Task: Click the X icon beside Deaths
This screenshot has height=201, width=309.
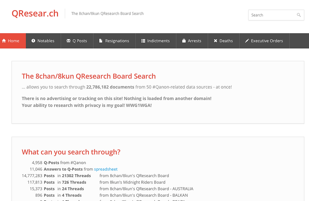Action: tap(215, 41)
